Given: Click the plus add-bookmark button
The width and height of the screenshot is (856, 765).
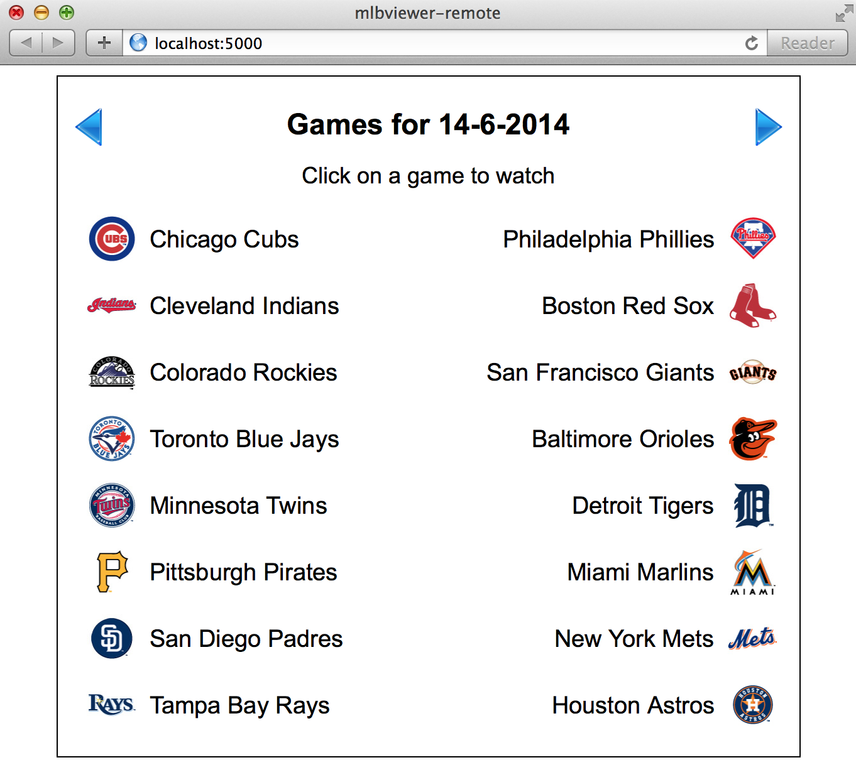Looking at the screenshot, I should point(104,43).
